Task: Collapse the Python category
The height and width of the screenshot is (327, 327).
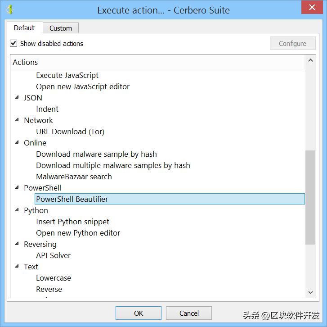Action: (x=17, y=210)
